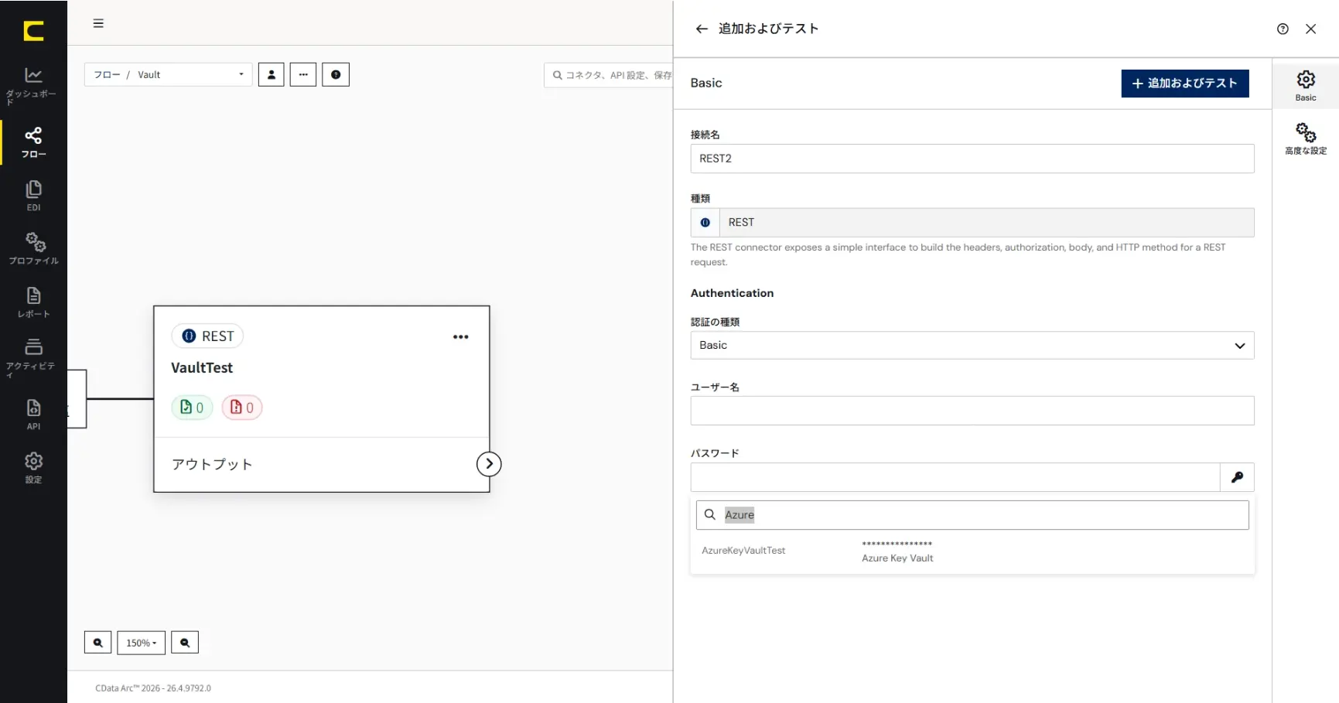Open the flow more-options ellipsis button
The width and height of the screenshot is (1339, 703).
point(303,74)
